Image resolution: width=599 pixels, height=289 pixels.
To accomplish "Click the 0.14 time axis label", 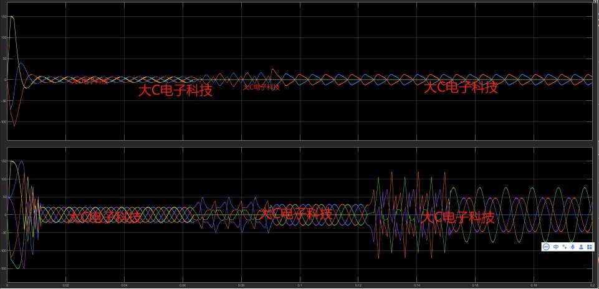I will [x=417, y=285].
